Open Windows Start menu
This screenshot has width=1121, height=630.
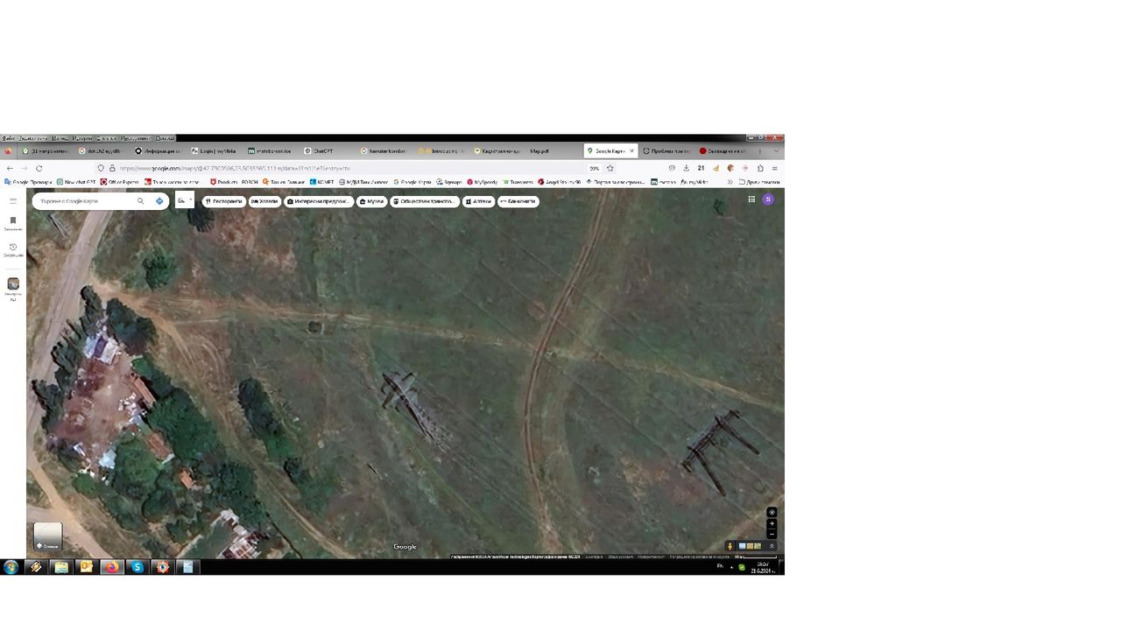[x=11, y=567]
